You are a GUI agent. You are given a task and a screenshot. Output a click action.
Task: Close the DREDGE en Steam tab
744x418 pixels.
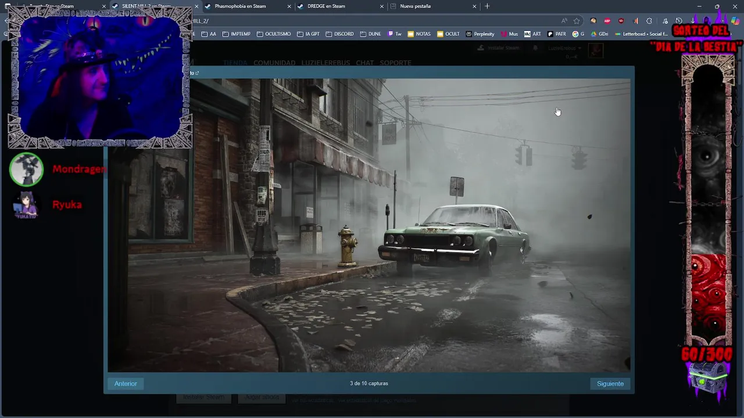382,6
